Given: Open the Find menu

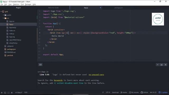Looking at the screenshot, I should [x=22, y=4].
